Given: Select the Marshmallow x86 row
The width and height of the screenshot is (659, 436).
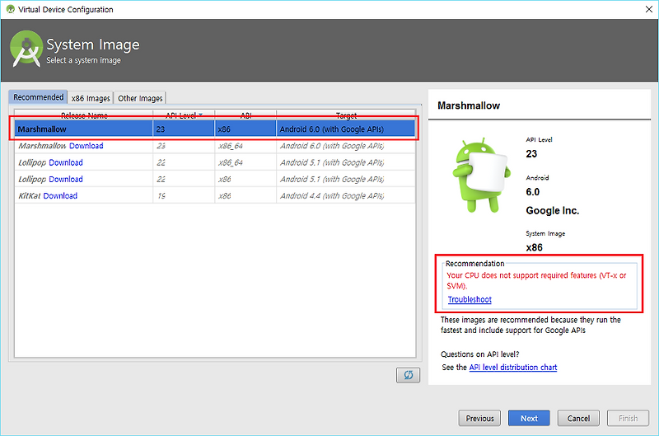Looking at the screenshot, I should (215, 129).
